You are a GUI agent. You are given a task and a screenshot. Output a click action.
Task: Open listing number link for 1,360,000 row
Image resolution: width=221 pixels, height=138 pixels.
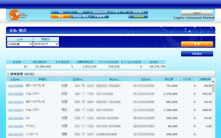16,110
